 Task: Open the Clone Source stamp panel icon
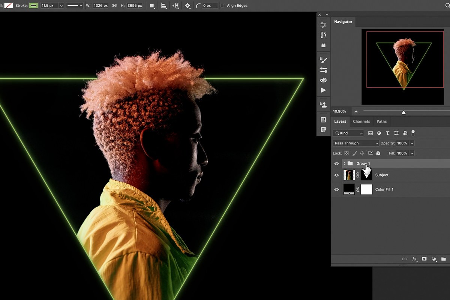click(x=323, y=105)
